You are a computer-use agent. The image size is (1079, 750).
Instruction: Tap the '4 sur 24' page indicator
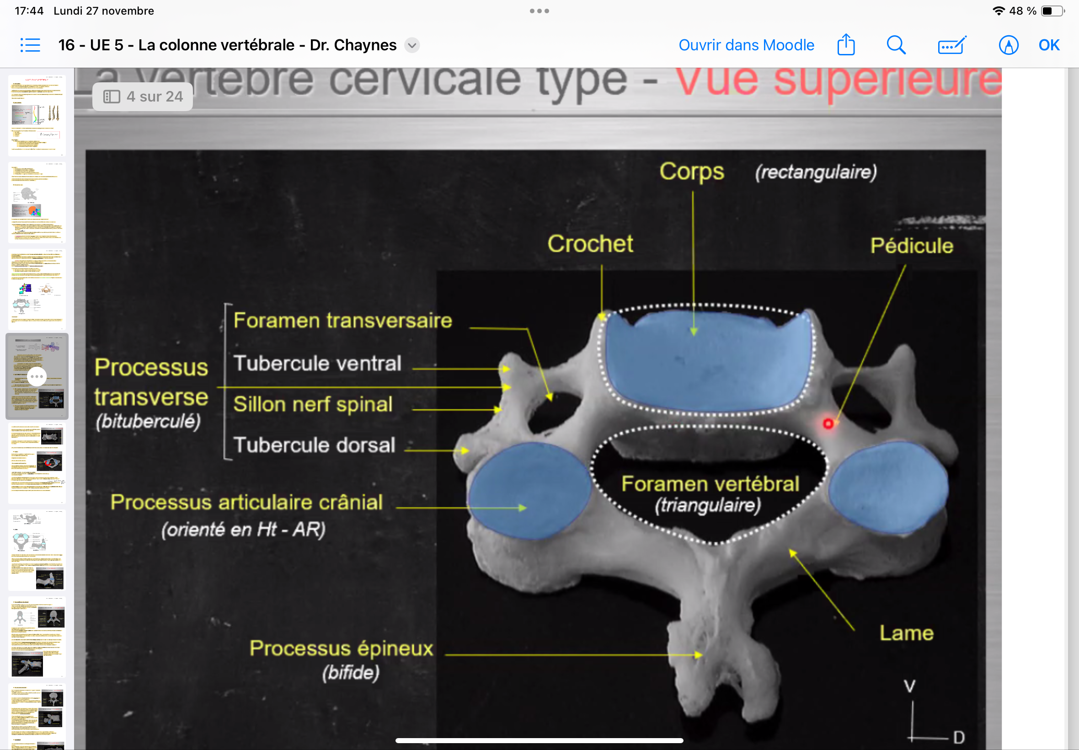143,97
